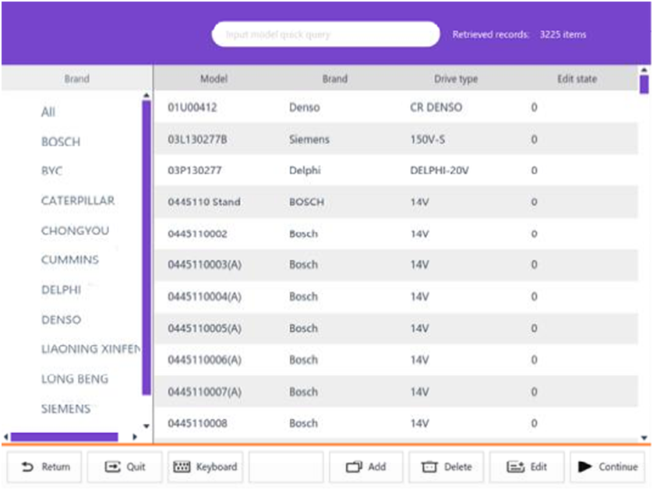The height and width of the screenshot is (490, 653).
Task: Sort by Model column header
Action: pos(214,79)
